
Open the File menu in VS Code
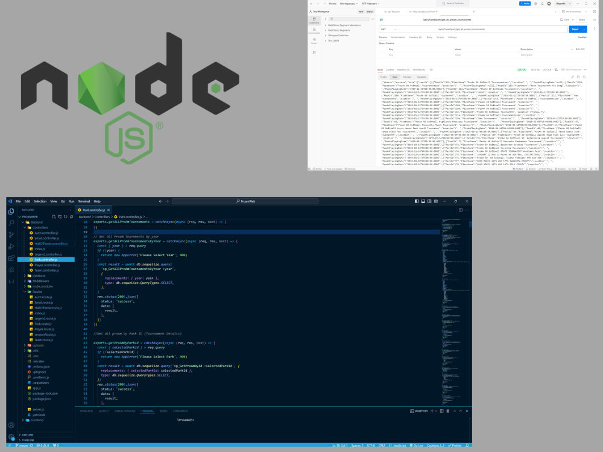tap(18, 201)
